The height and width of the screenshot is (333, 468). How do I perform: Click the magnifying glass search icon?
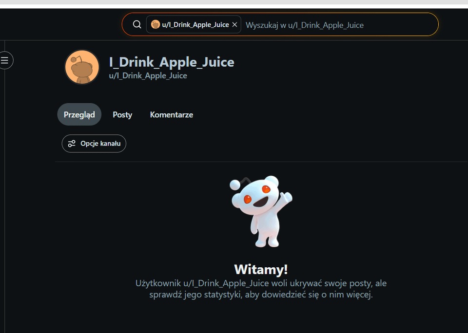pyautogui.click(x=137, y=24)
